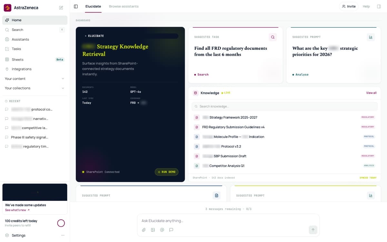Open Settings in the sidebar
This screenshot has width=387, height=242.
click(18, 235)
